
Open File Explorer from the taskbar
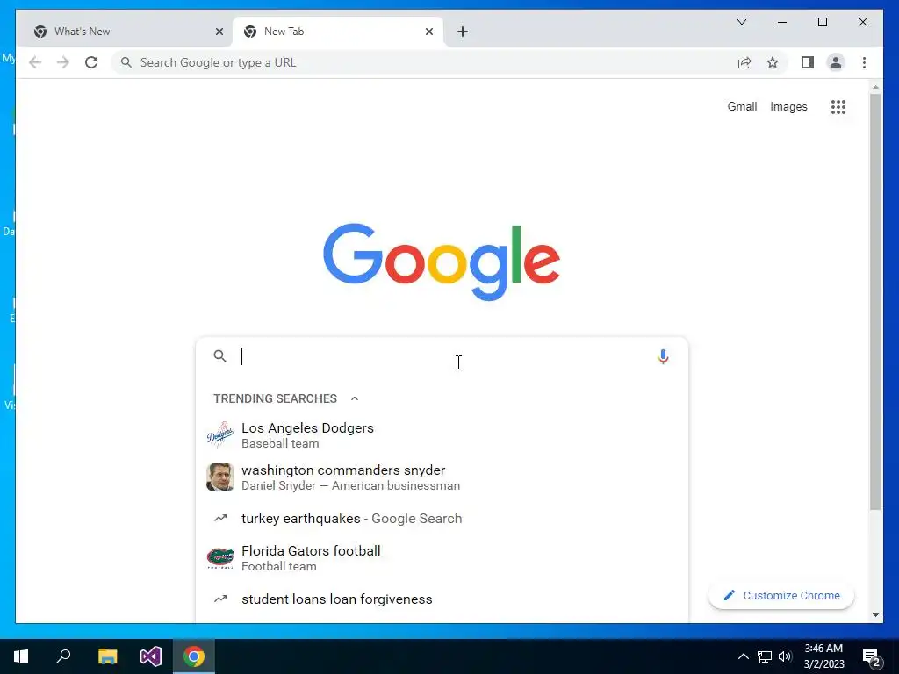pyautogui.click(x=107, y=656)
